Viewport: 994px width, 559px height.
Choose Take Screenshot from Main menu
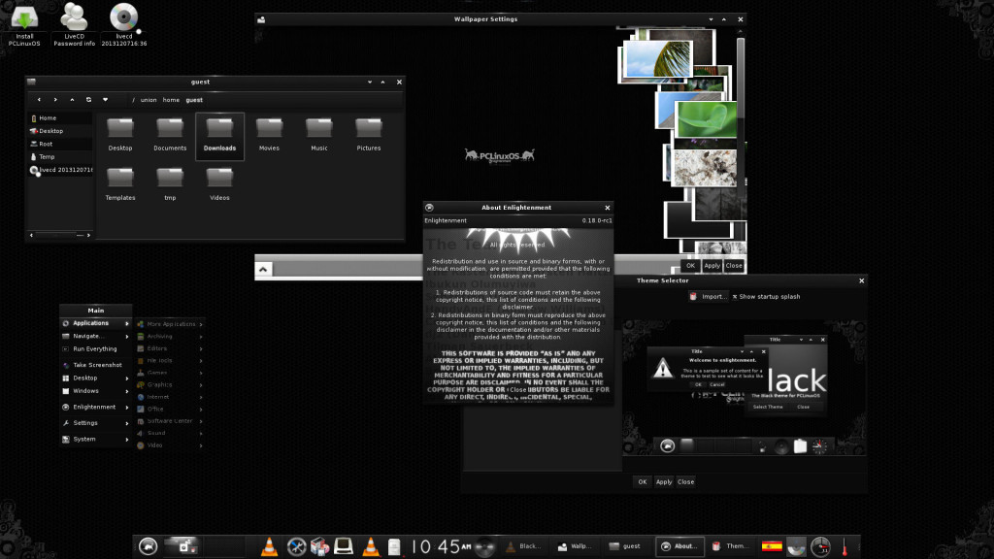point(96,365)
